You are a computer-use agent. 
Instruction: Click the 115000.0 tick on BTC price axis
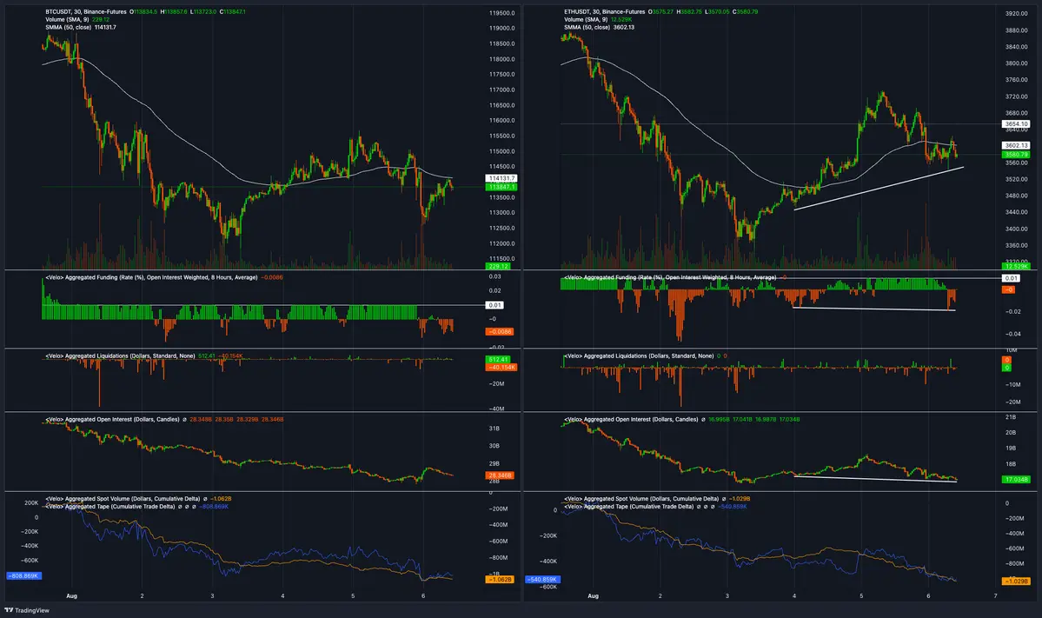pos(501,151)
